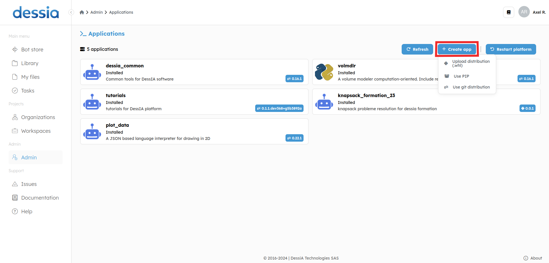Click the tutorials version badge 0.1.1.dev368+g5b3892a
This screenshot has height=263, width=549.
(279, 108)
